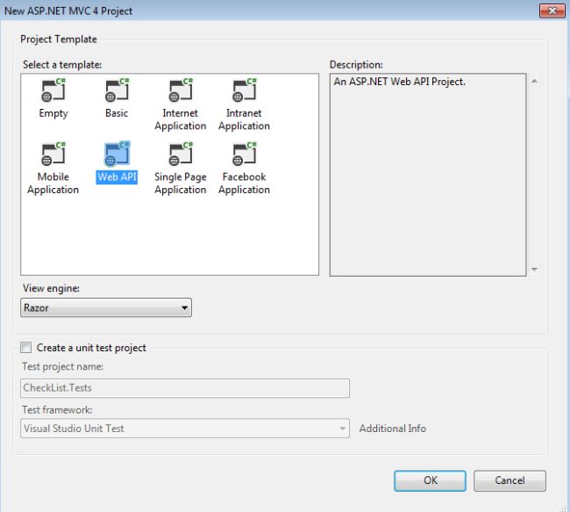Click the description scrollbar down arrow
The height and width of the screenshot is (512, 570).
(x=534, y=269)
